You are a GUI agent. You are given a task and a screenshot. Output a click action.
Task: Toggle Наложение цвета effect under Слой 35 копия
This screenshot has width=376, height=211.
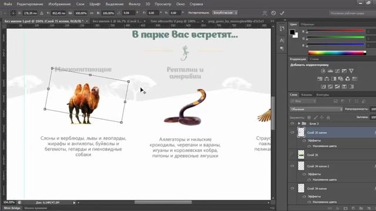(309, 146)
